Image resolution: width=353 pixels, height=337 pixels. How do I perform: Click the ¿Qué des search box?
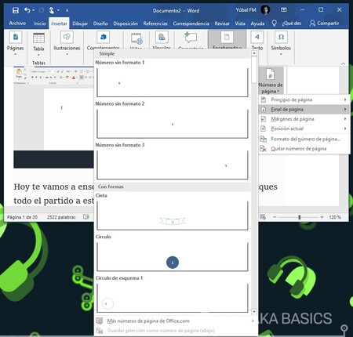[x=292, y=24]
